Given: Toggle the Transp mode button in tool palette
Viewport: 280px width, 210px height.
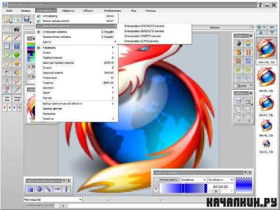Looking at the screenshot, I should click(17, 99).
